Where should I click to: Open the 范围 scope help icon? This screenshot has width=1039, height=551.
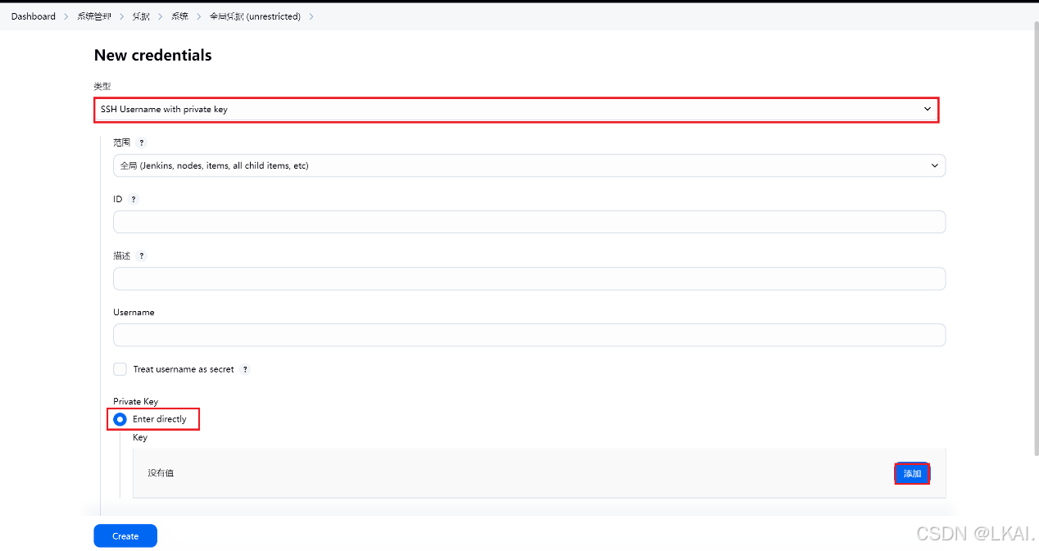tap(140, 142)
